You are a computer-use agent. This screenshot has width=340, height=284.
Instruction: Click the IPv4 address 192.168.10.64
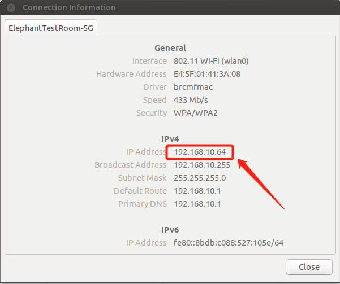click(200, 152)
